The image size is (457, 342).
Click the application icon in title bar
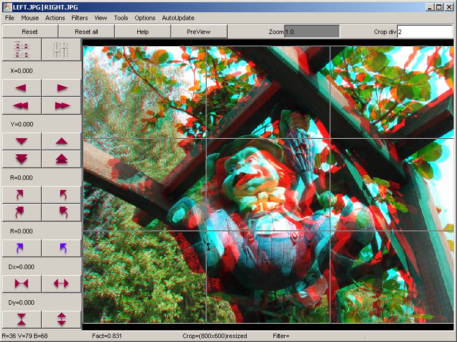pyautogui.click(x=7, y=7)
